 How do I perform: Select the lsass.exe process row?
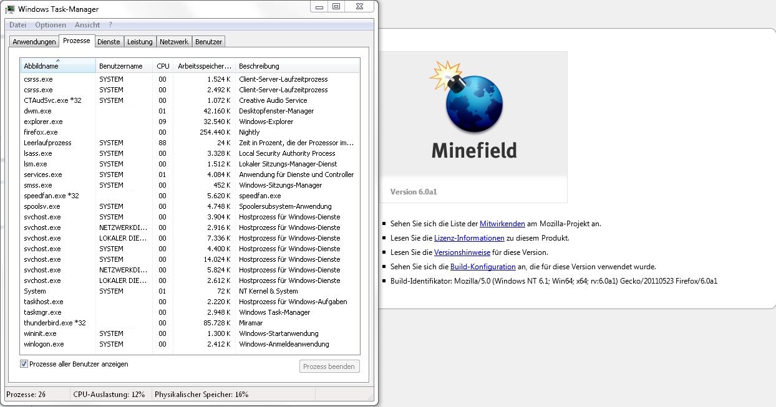click(x=190, y=153)
